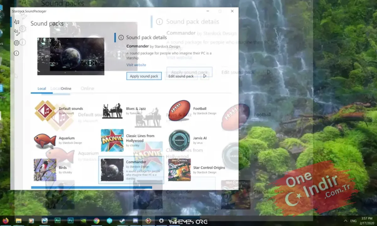Select the Jarvis AI pack icon
The height and width of the screenshot is (226, 377).
click(179, 140)
